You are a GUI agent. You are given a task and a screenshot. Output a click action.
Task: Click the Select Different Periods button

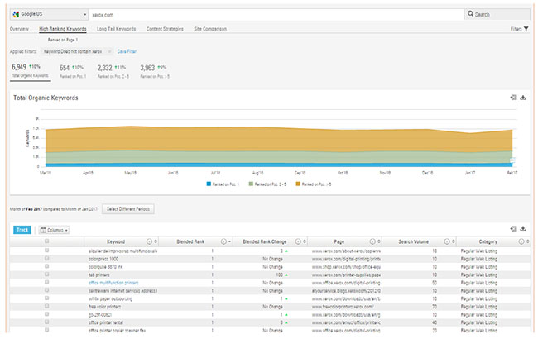click(x=127, y=209)
